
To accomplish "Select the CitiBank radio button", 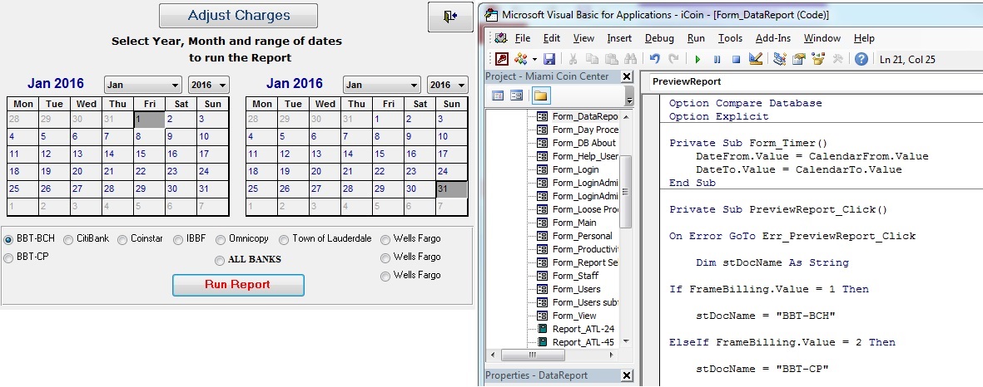I will tap(68, 239).
